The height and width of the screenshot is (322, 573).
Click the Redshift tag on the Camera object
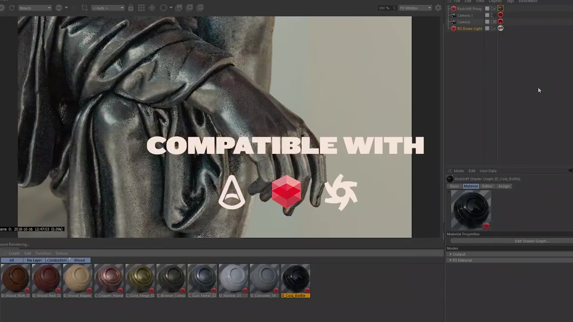(x=501, y=22)
